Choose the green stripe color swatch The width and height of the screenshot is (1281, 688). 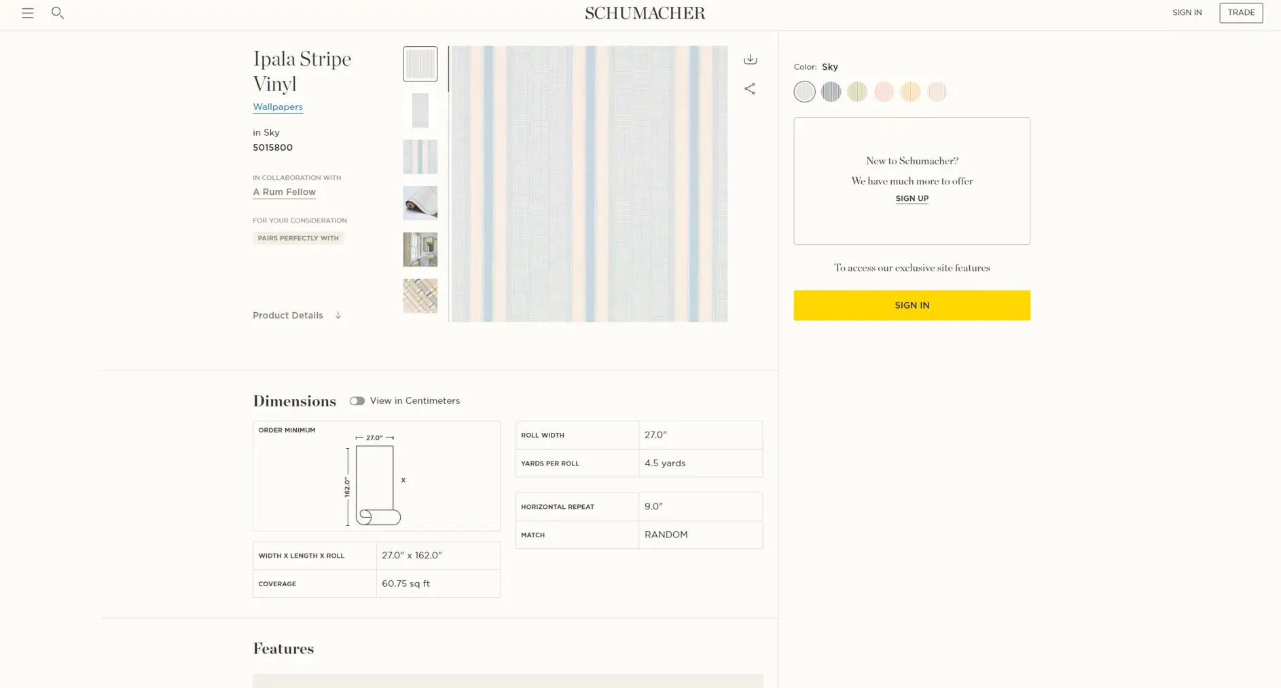tap(857, 92)
